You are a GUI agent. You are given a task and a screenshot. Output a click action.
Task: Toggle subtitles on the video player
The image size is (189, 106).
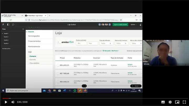(x=163, y=102)
